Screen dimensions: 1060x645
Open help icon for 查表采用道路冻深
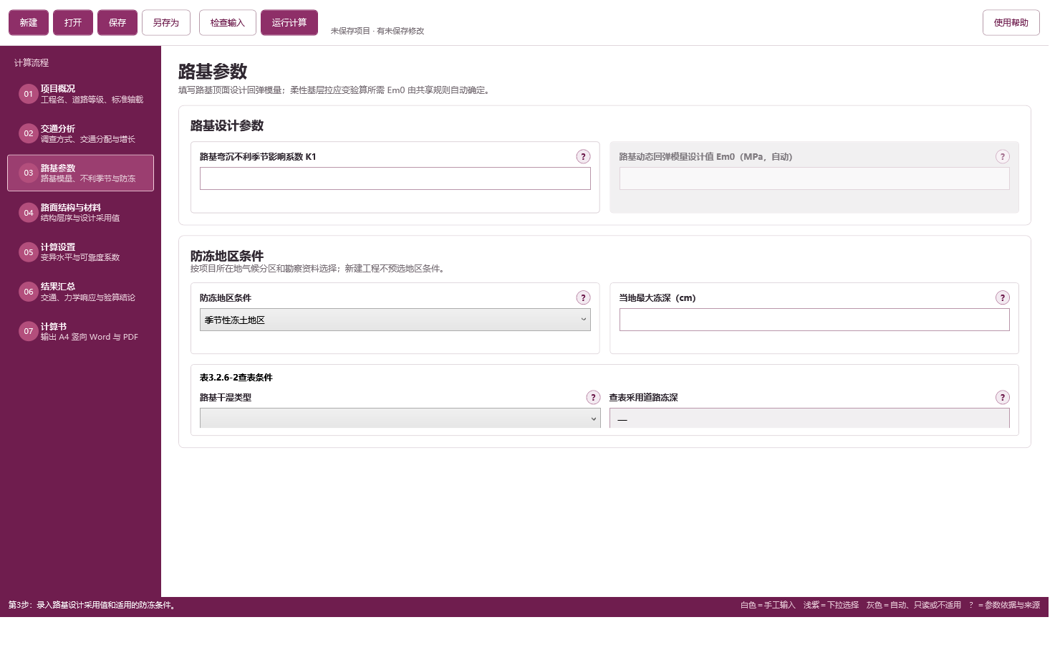click(x=1002, y=397)
